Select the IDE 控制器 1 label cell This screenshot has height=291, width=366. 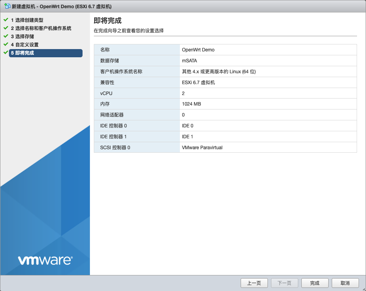(x=137, y=137)
